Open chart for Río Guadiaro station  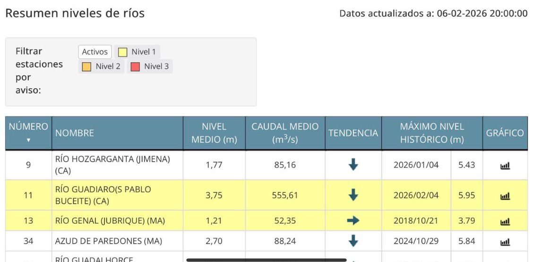pos(505,196)
